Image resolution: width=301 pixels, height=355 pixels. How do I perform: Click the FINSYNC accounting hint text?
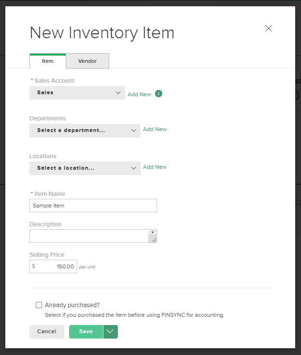pyautogui.click(x=135, y=315)
